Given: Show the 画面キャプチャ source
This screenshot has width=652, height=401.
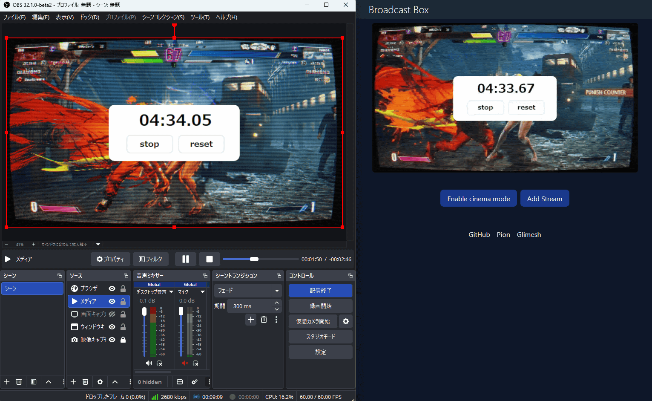Looking at the screenshot, I should tap(112, 314).
